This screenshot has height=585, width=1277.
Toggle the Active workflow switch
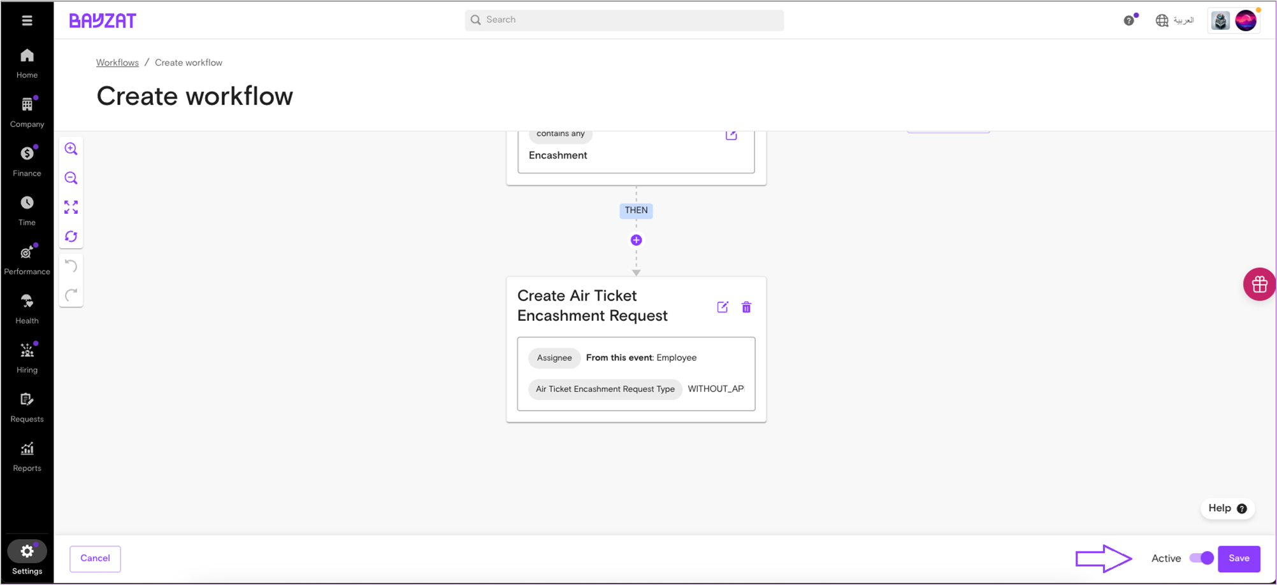1201,558
